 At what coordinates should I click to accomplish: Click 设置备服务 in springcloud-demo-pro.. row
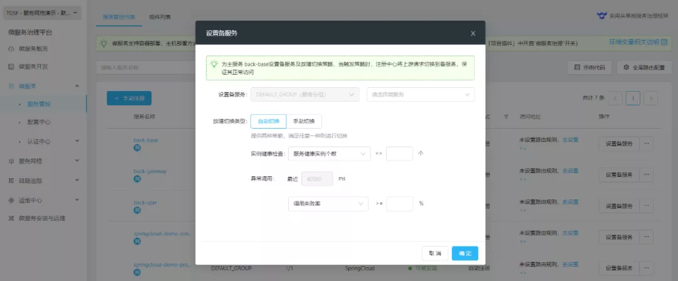click(x=619, y=268)
